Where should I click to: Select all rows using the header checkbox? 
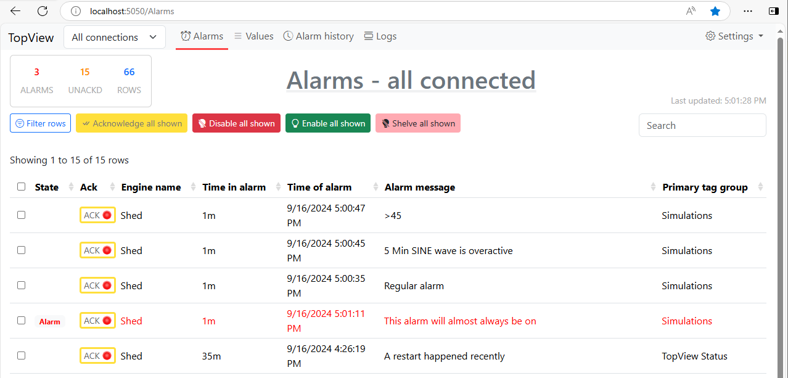21,186
